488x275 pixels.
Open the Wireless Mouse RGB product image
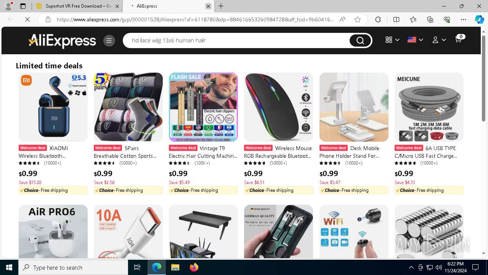278,107
